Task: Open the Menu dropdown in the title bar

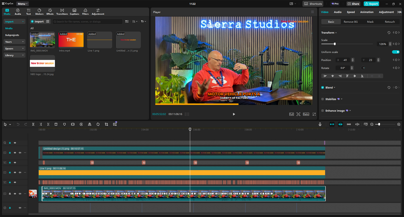Action: 22,4
